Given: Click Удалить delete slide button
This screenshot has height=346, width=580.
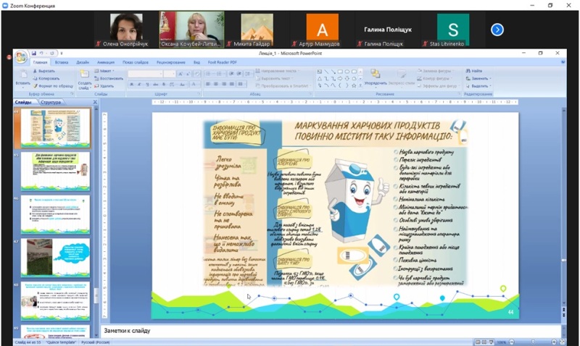Looking at the screenshot, I should pyautogui.click(x=107, y=85).
